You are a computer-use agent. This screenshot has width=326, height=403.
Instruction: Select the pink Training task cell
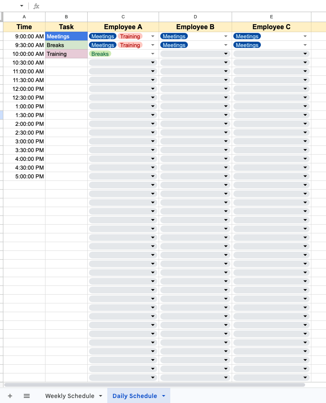pyautogui.click(x=66, y=54)
